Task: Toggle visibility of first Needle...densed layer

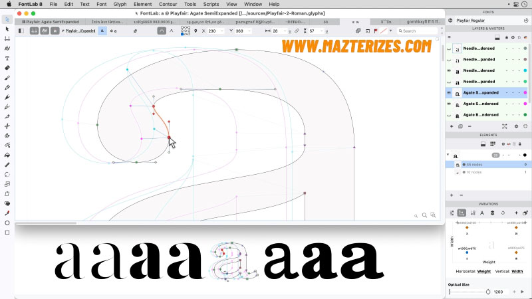Action: [450, 49]
